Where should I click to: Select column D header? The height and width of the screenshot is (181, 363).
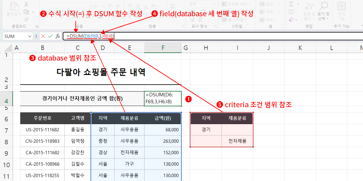pos(103,48)
